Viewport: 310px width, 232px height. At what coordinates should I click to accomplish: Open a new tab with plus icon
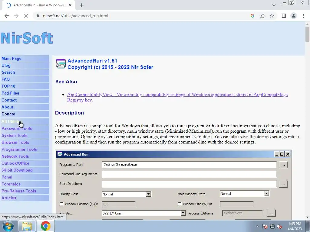click(x=82, y=5)
